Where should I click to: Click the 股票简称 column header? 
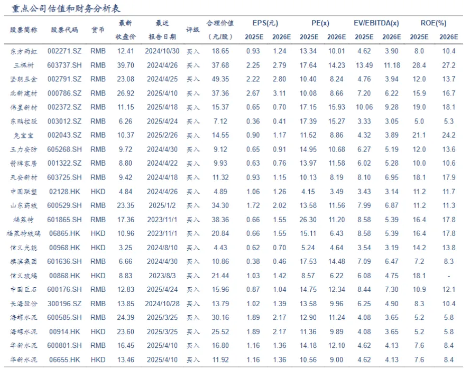click(x=24, y=30)
